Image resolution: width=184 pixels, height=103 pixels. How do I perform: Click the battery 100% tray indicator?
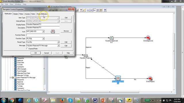click(x=147, y=100)
